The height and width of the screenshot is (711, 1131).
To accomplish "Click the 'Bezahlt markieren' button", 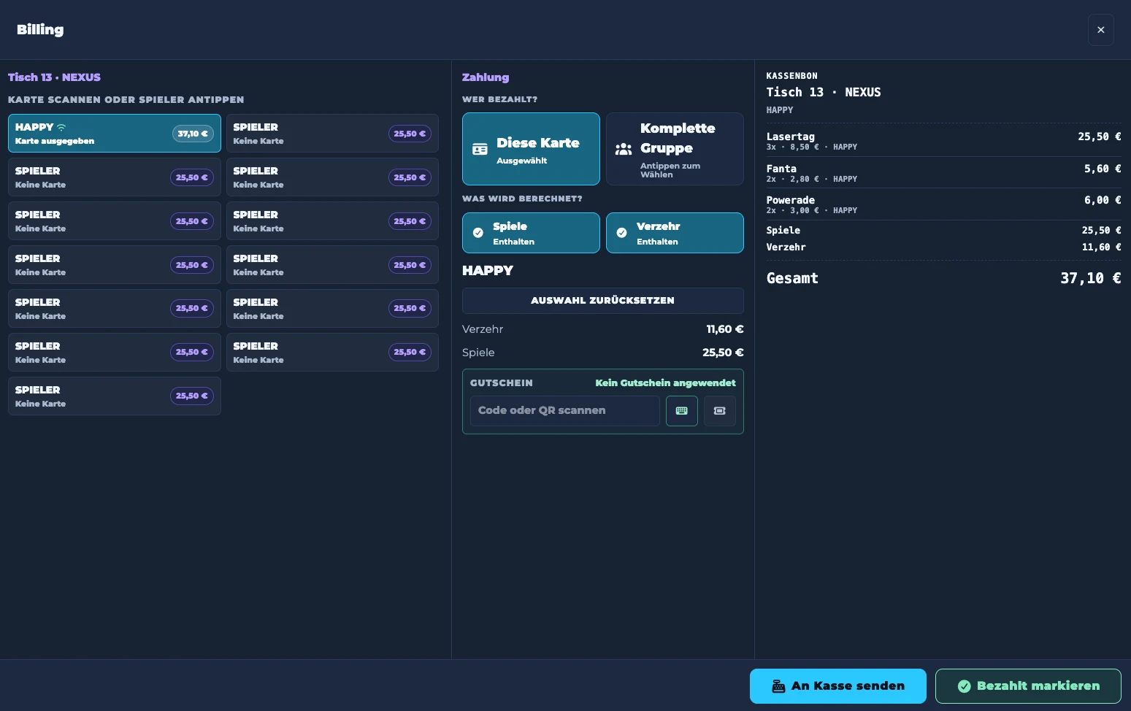I will click(1028, 686).
